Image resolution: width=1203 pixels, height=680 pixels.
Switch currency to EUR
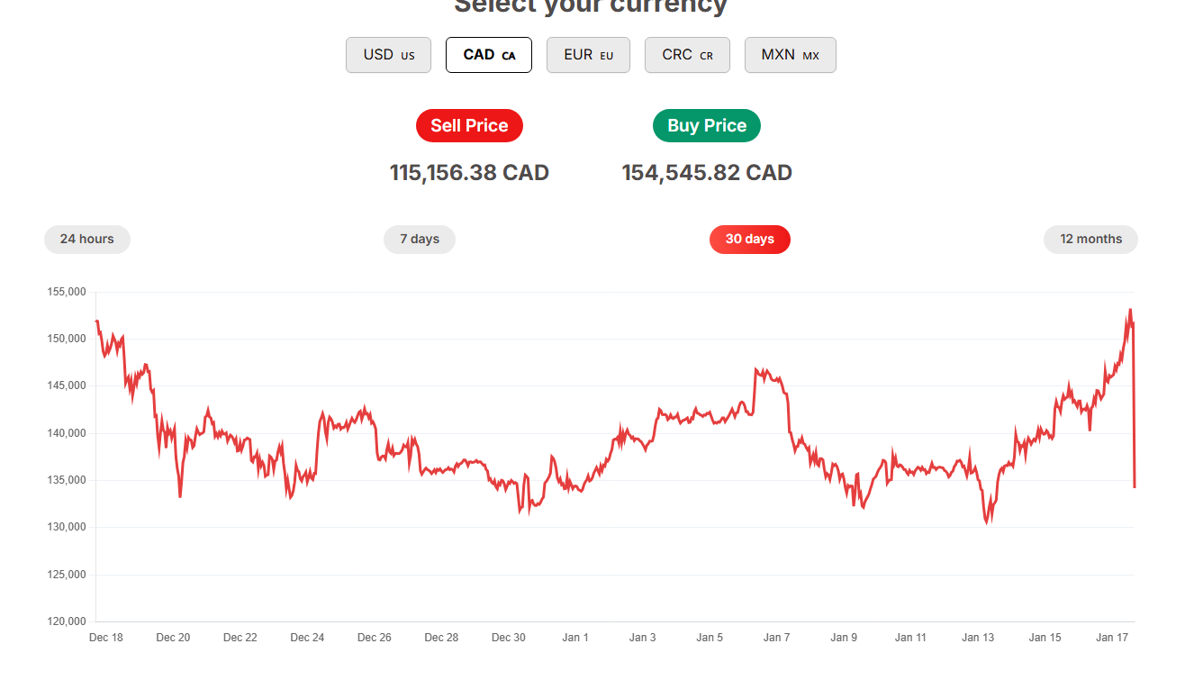588,55
